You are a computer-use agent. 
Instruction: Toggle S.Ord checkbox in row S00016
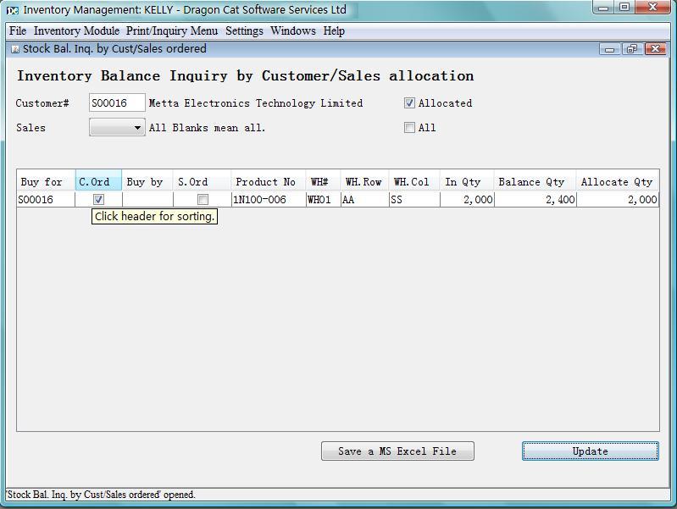pos(203,200)
